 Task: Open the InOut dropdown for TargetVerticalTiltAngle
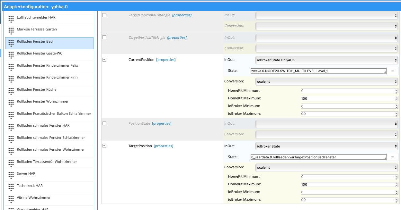[327, 38]
